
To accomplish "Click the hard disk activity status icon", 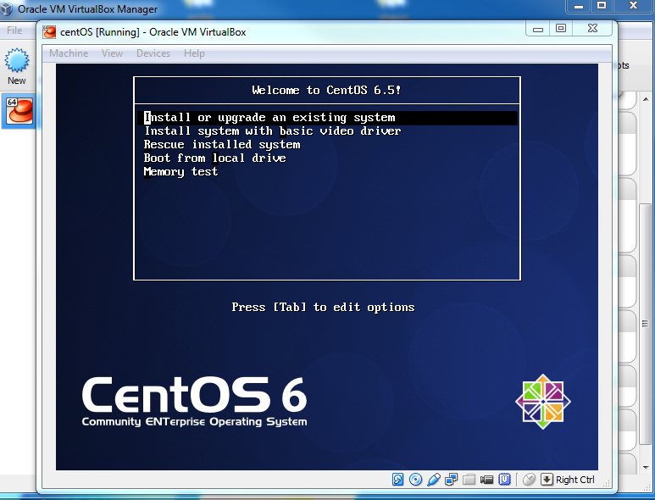I will point(397,479).
